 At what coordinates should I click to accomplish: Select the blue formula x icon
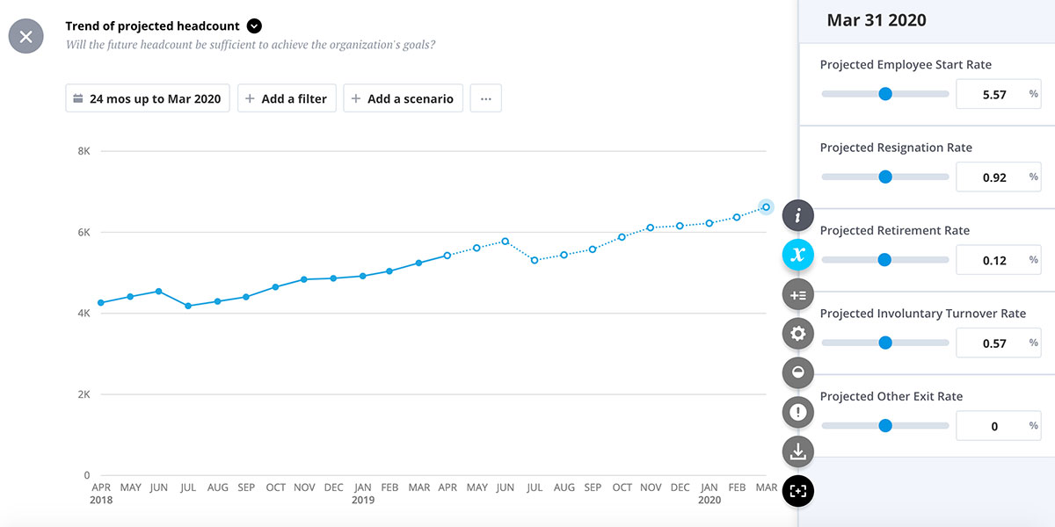tap(797, 255)
